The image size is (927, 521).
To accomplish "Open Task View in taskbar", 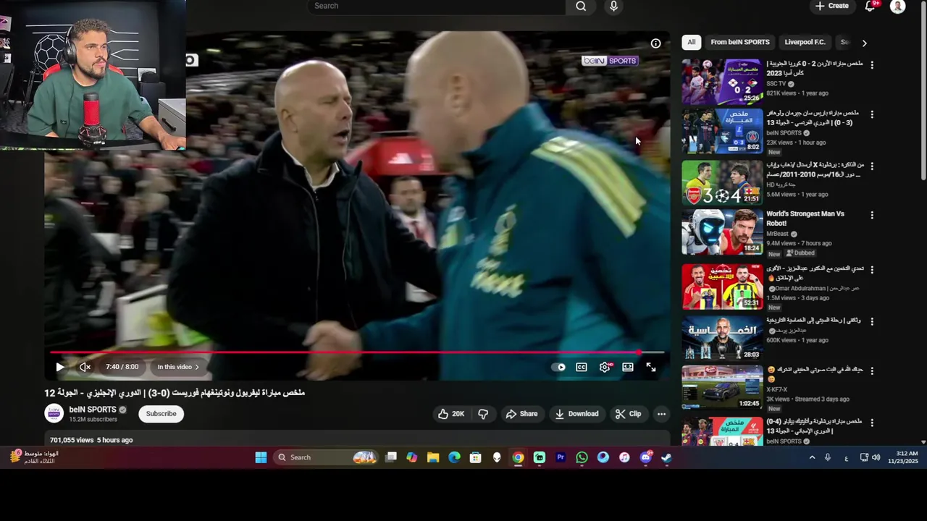I will coord(391,457).
